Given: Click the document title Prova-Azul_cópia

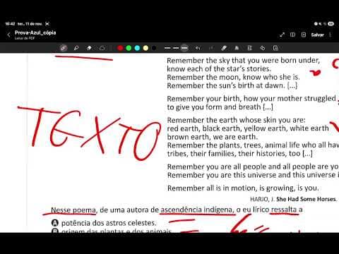Looking at the screenshot, I should pos(35,32).
